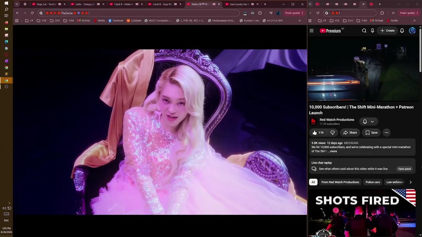Open Windows Start menu
The image size is (422, 237).
pos(6,3)
